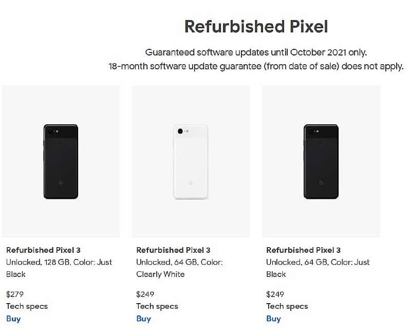
Task: Click the title of the 64 GB Just Black Pixel
Action: pyautogui.click(x=303, y=250)
